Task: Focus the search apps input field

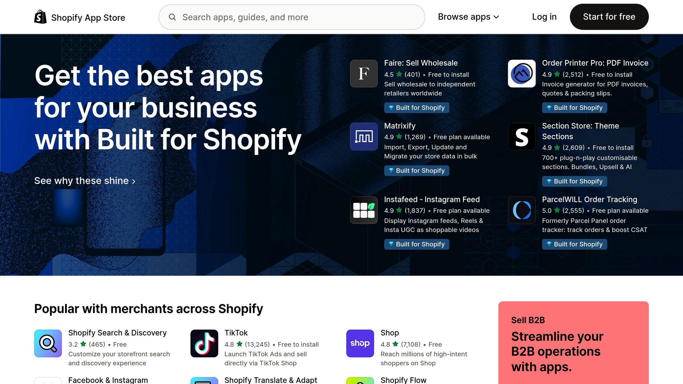Action: [292, 17]
